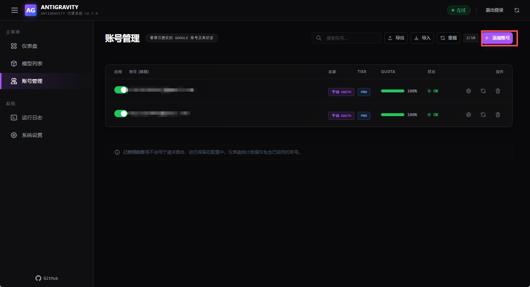Click the TIER column header

362,72
